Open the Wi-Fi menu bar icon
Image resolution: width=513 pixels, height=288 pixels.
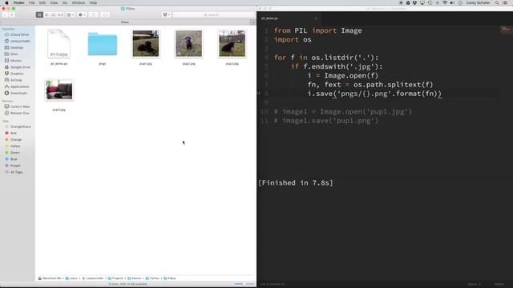coord(445,2)
